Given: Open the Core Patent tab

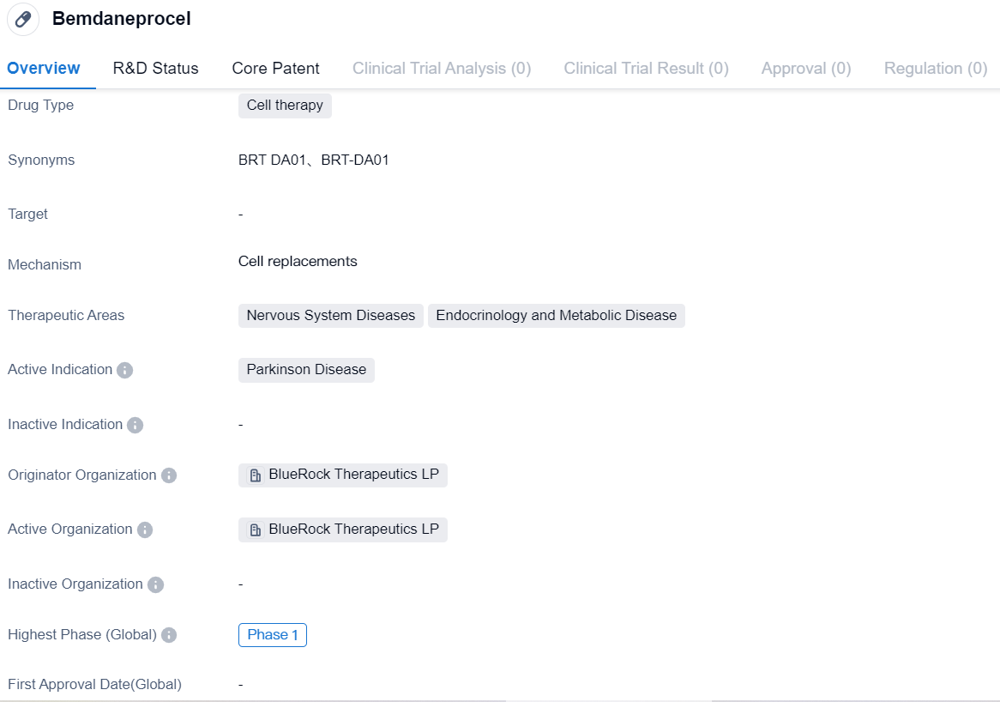Looking at the screenshot, I should tap(275, 69).
